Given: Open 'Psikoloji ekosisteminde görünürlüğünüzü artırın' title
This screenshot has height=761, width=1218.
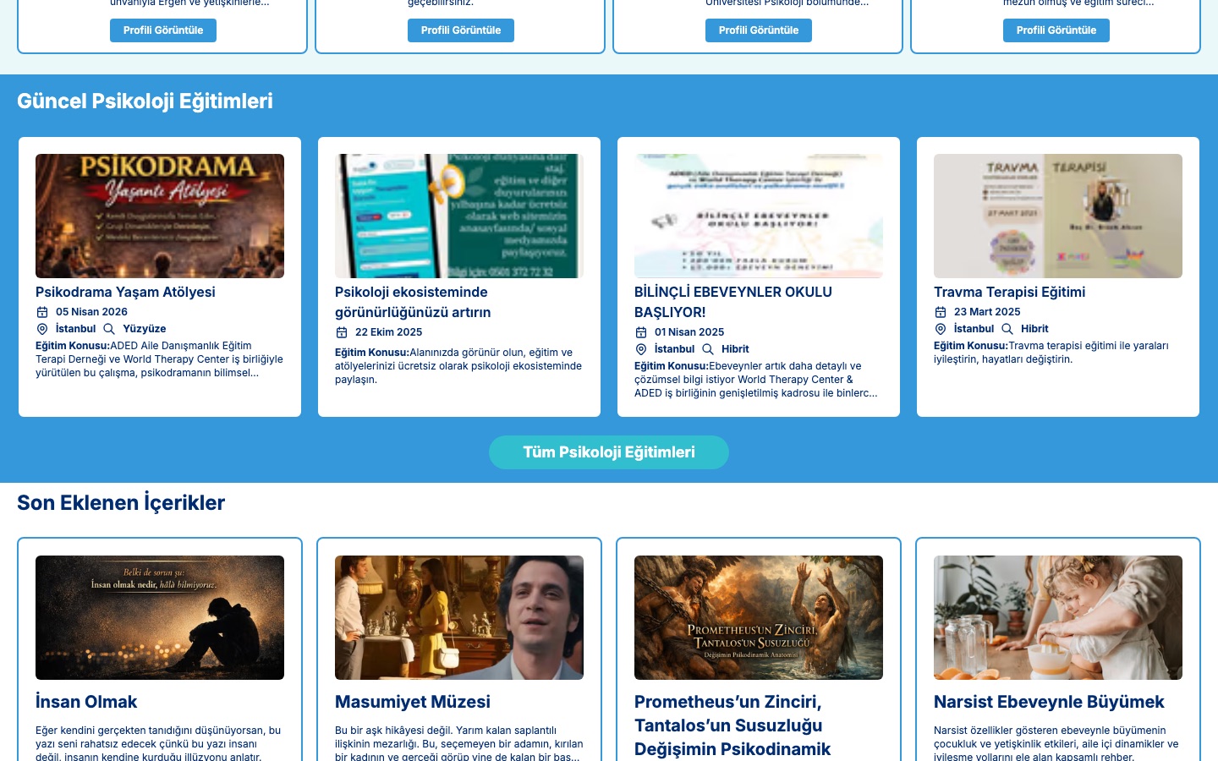Looking at the screenshot, I should [x=413, y=302].
